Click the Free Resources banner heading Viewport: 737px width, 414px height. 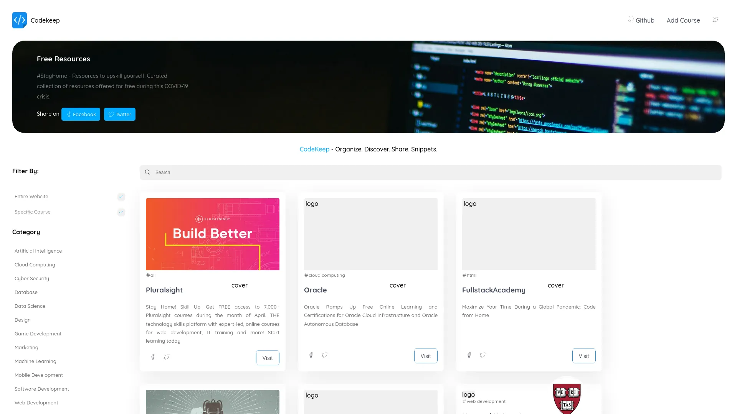63,59
